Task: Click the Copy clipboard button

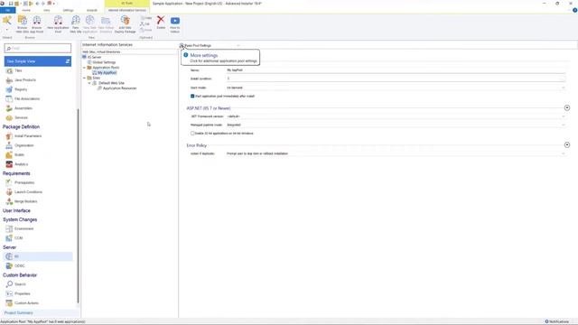Action: click(x=146, y=18)
